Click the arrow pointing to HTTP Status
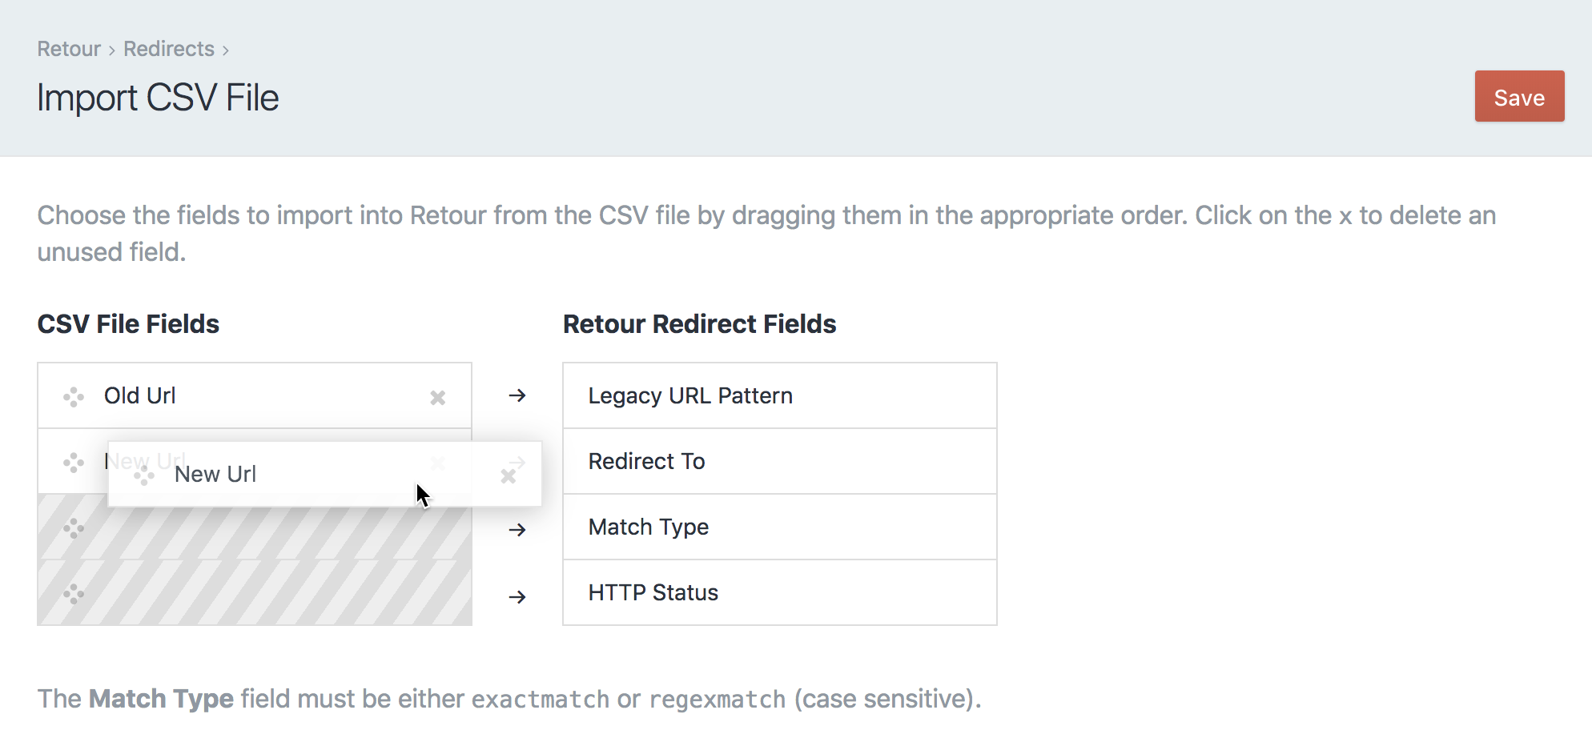This screenshot has width=1592, height=746. click(517, 596)
